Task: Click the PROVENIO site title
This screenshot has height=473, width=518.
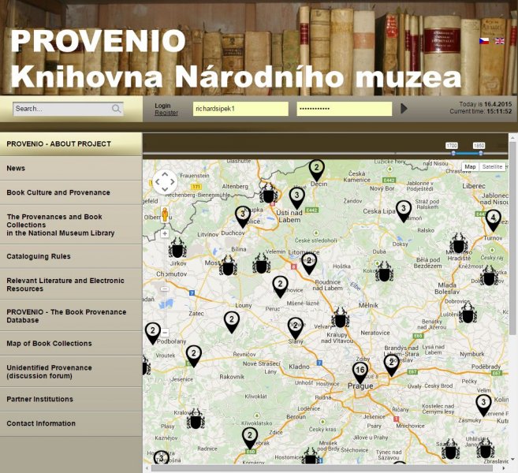Action: click(98, 41)
